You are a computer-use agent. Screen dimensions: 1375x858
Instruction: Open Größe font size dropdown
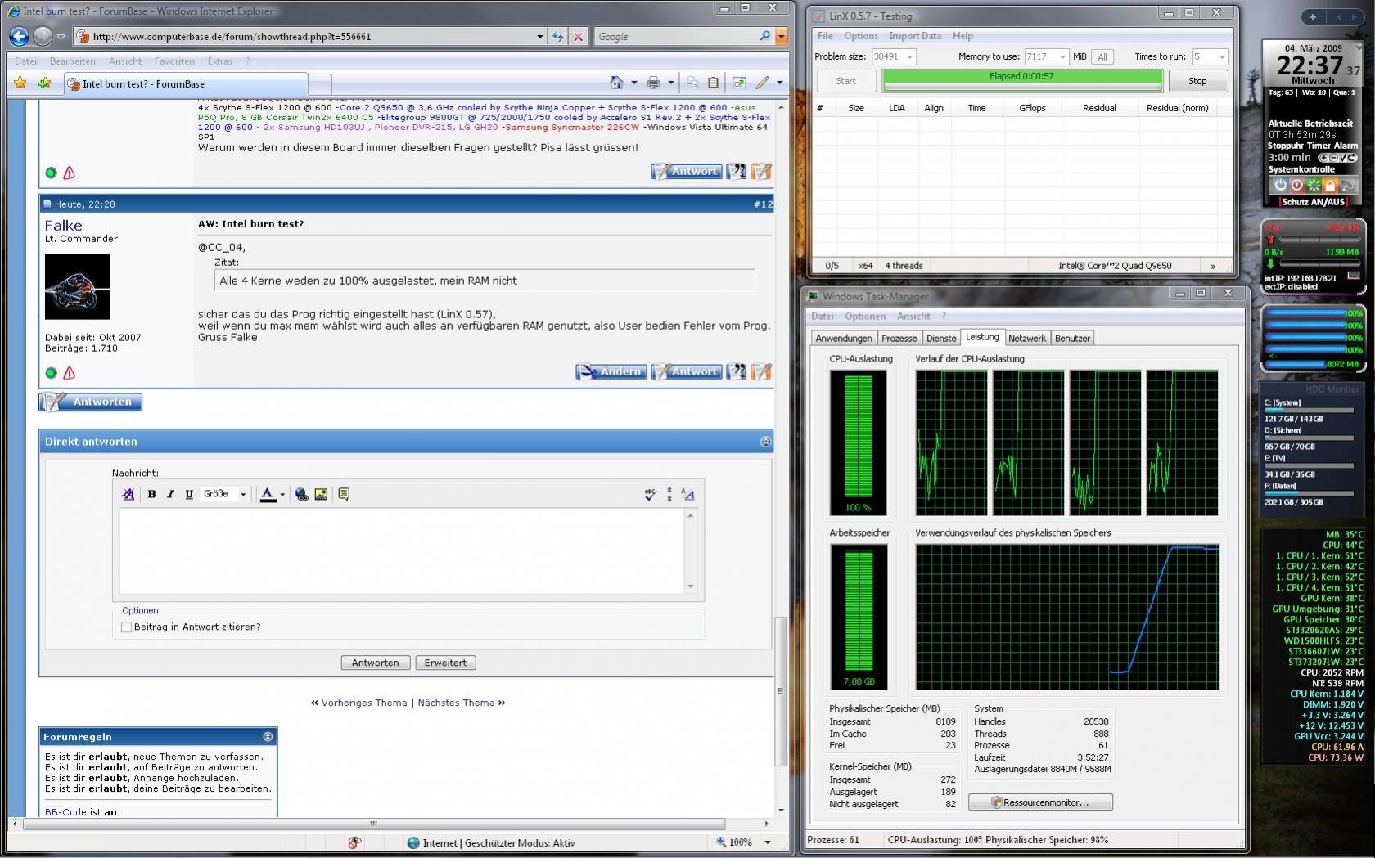(225, 494)
